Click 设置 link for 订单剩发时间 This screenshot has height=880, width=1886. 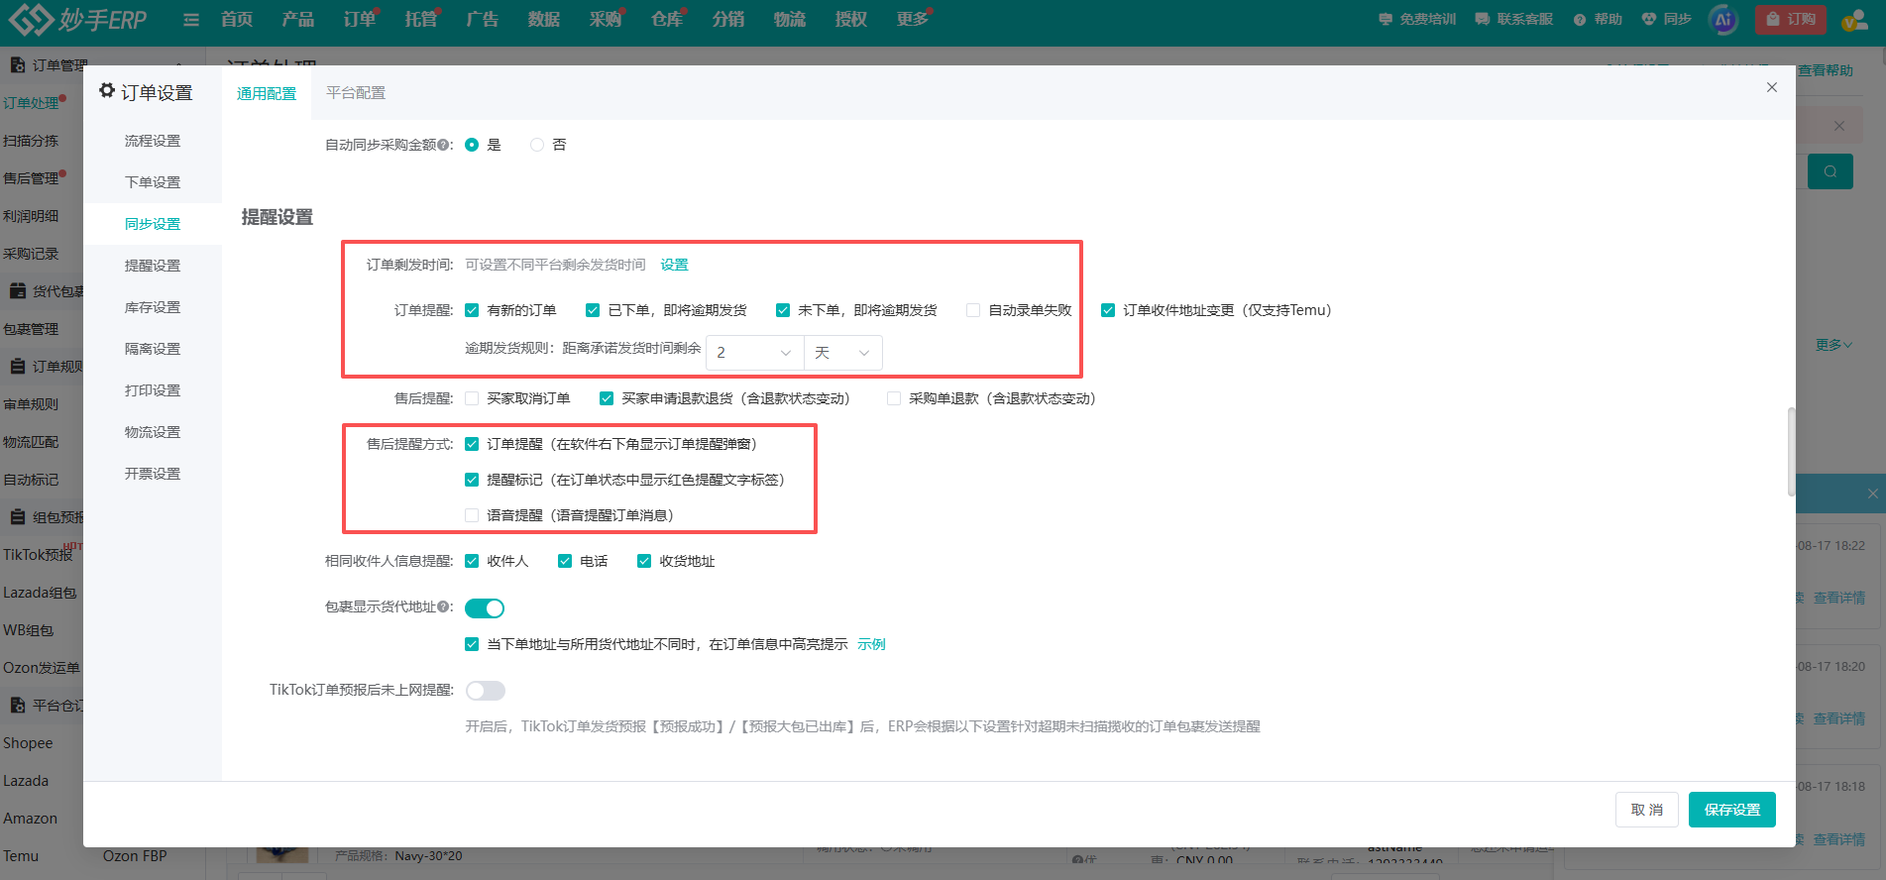(x=674, y=265)
